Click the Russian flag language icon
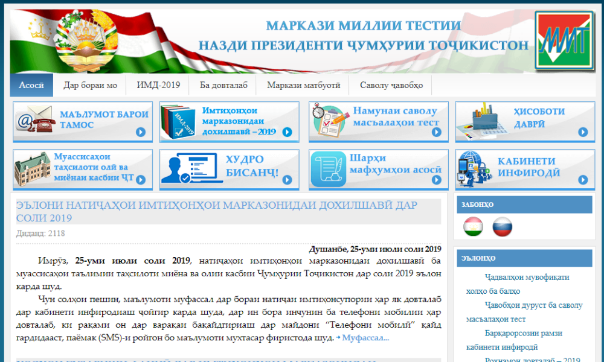The height and width of the screenshot is (362, 604). click(503, 227)
